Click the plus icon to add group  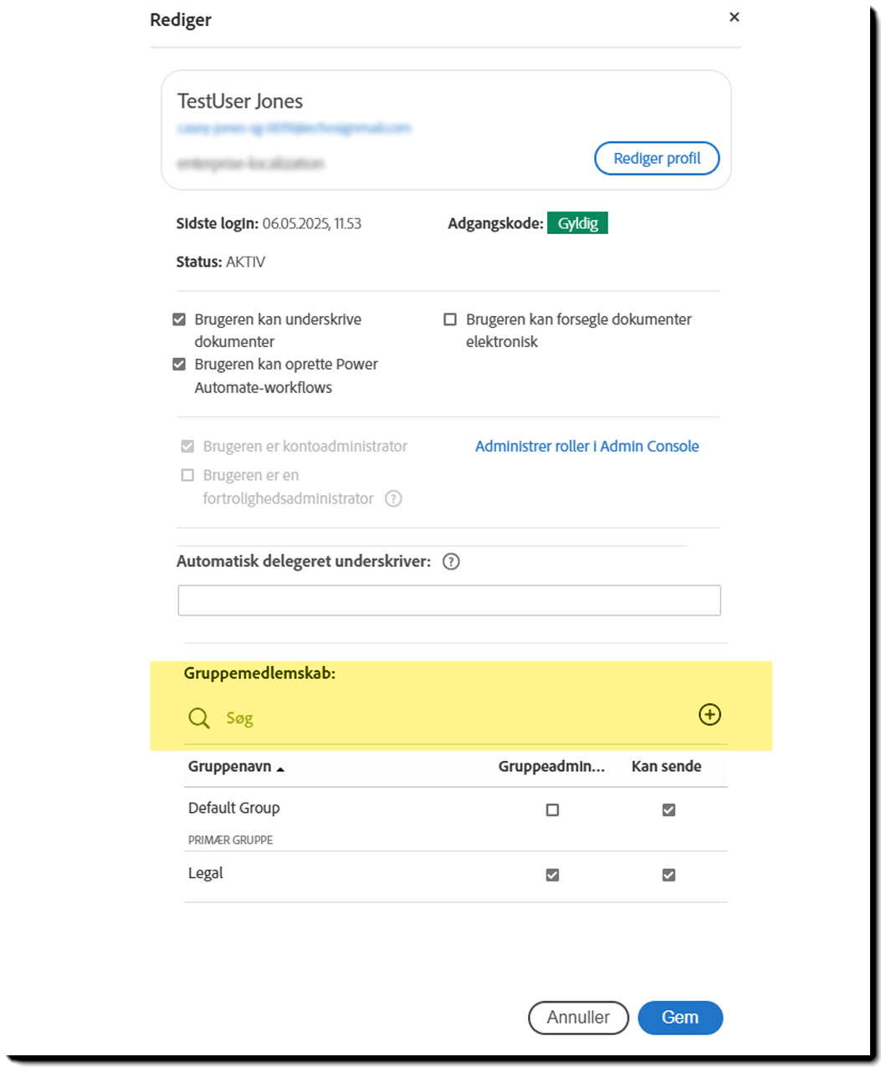pyautogui.click(x=709, y=714)
